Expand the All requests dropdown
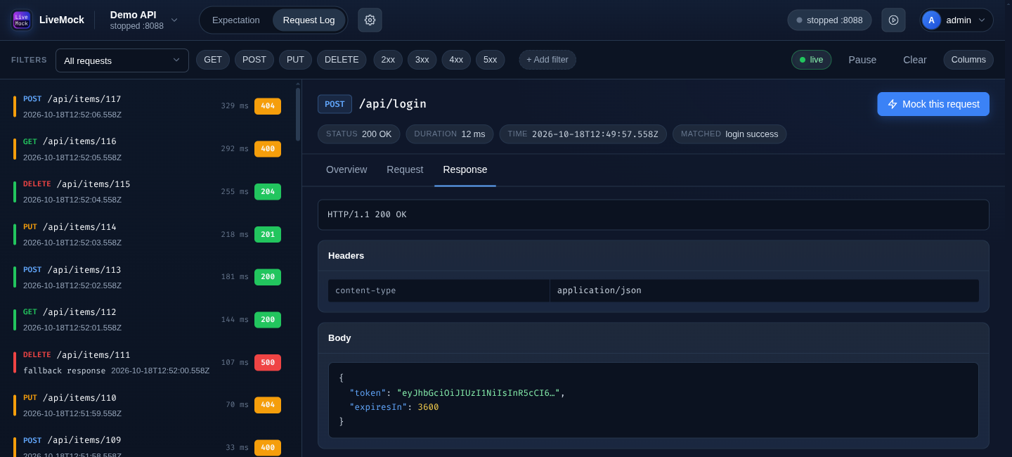The image size is (1012, 457). [122, 60]
